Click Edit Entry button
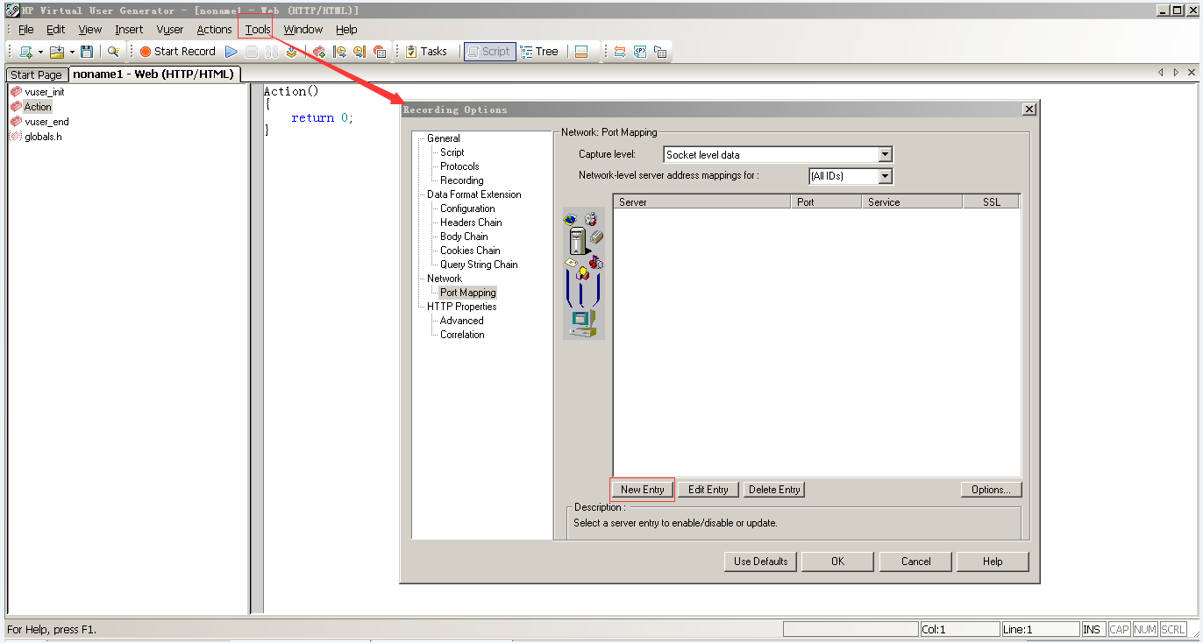1203x643 pixels. (x=708, y=490)
